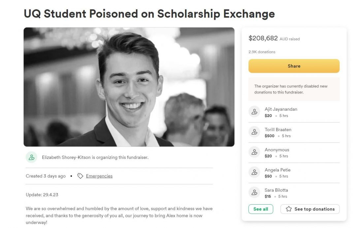Click Torill Braaten's donor avatar icon

coord(254,132)
